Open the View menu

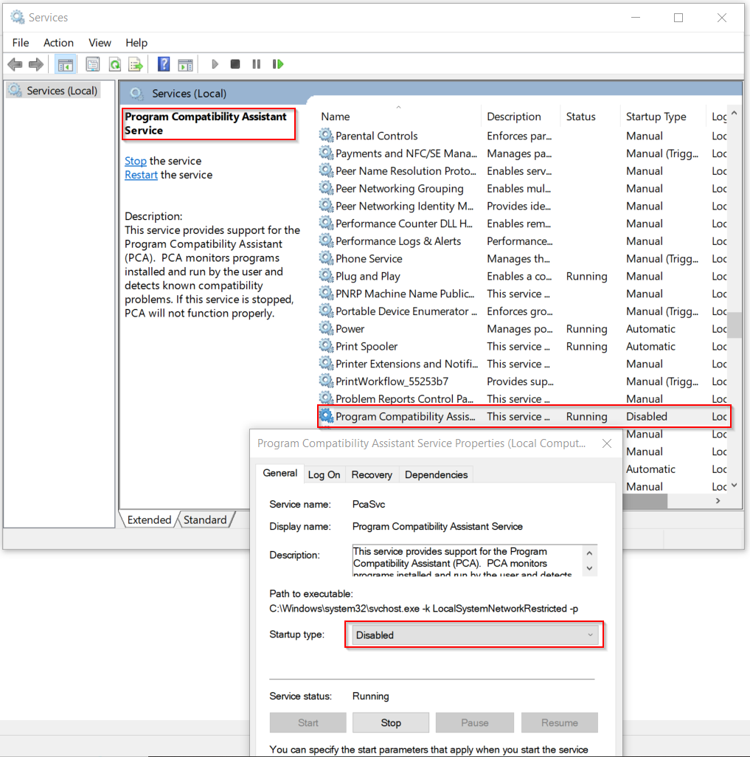click(100, 43)
